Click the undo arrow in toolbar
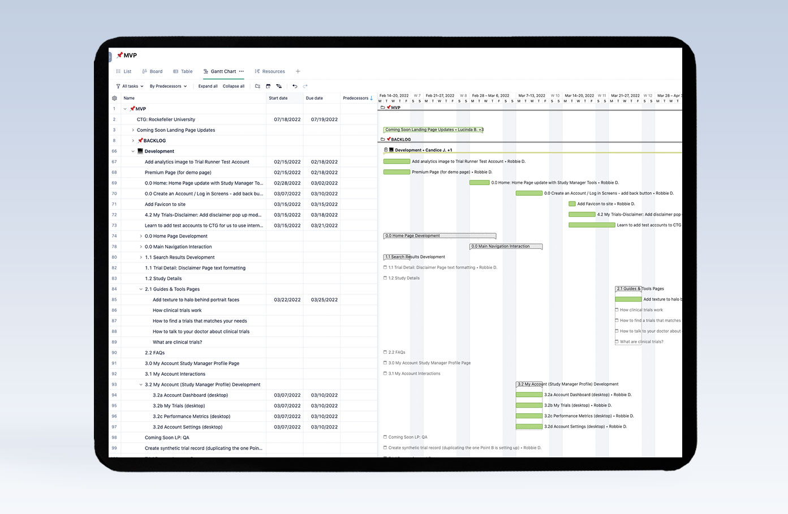 (x=295, y=86)
